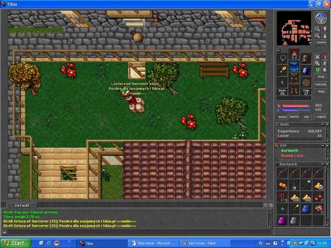
Task: Expand hidden quick launch icons chevron
Action: [x=69, y=241]
